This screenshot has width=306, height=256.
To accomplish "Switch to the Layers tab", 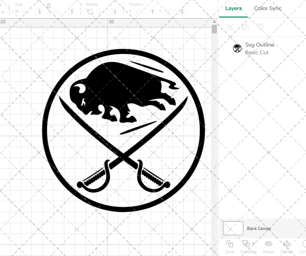I will click(x=233, y=8).
